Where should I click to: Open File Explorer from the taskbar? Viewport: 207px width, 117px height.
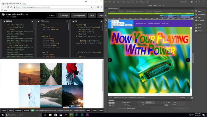[x=50, y=115]
